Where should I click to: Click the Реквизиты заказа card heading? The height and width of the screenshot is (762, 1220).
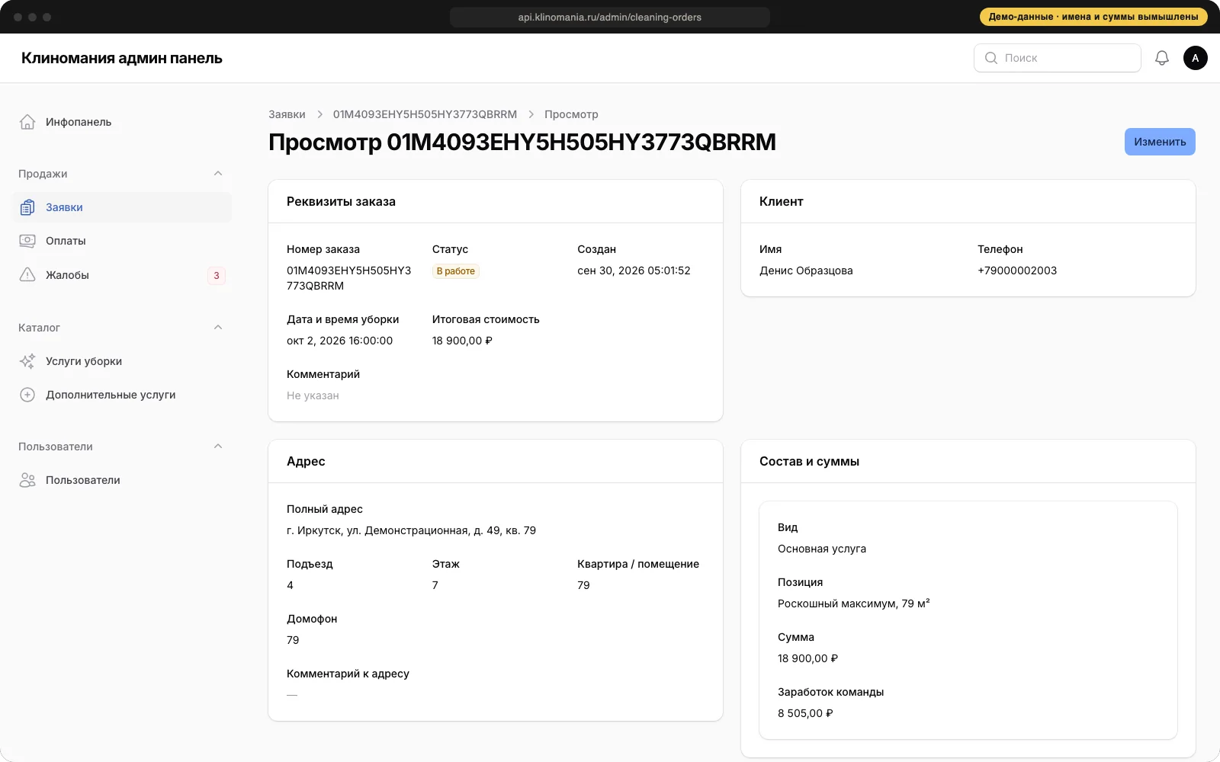(x=341, y=202)
